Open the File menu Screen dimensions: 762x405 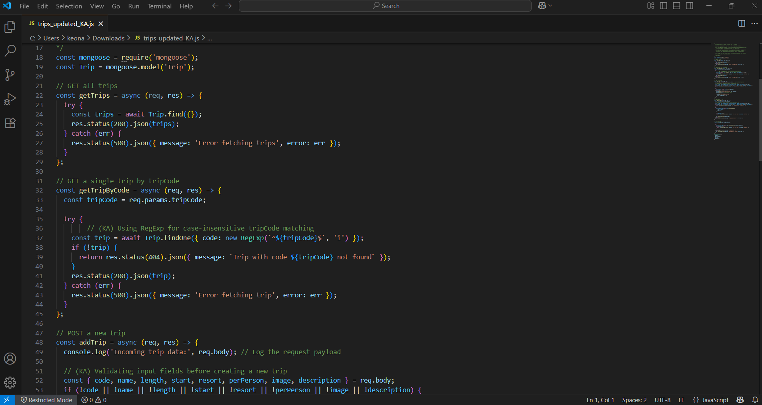[x=24, y=6]
